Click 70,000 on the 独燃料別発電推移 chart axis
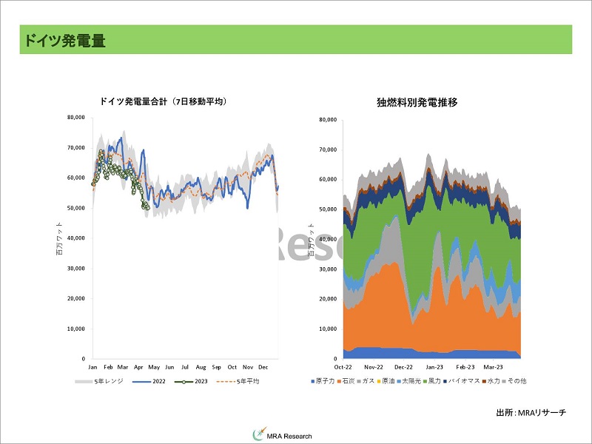Image resolution: width=592 pixels, height=444 pixels. coord(328,150)
